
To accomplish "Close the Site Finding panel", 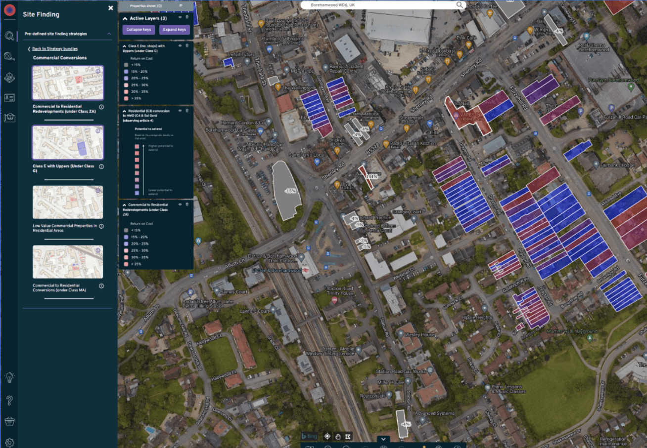I will click(111, 8).
